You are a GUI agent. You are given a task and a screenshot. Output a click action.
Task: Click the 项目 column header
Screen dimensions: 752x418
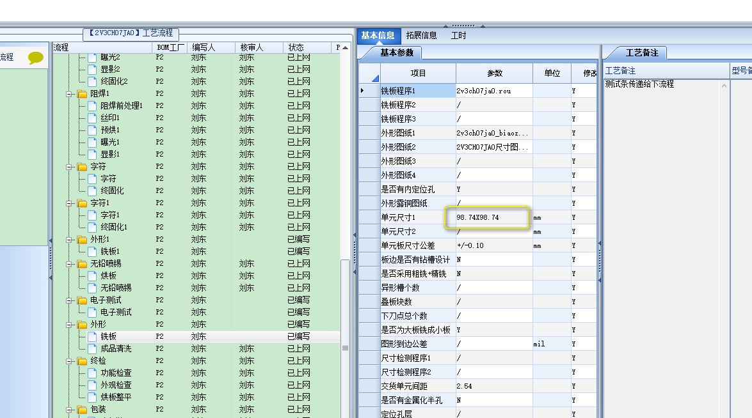tap(418, 74)
